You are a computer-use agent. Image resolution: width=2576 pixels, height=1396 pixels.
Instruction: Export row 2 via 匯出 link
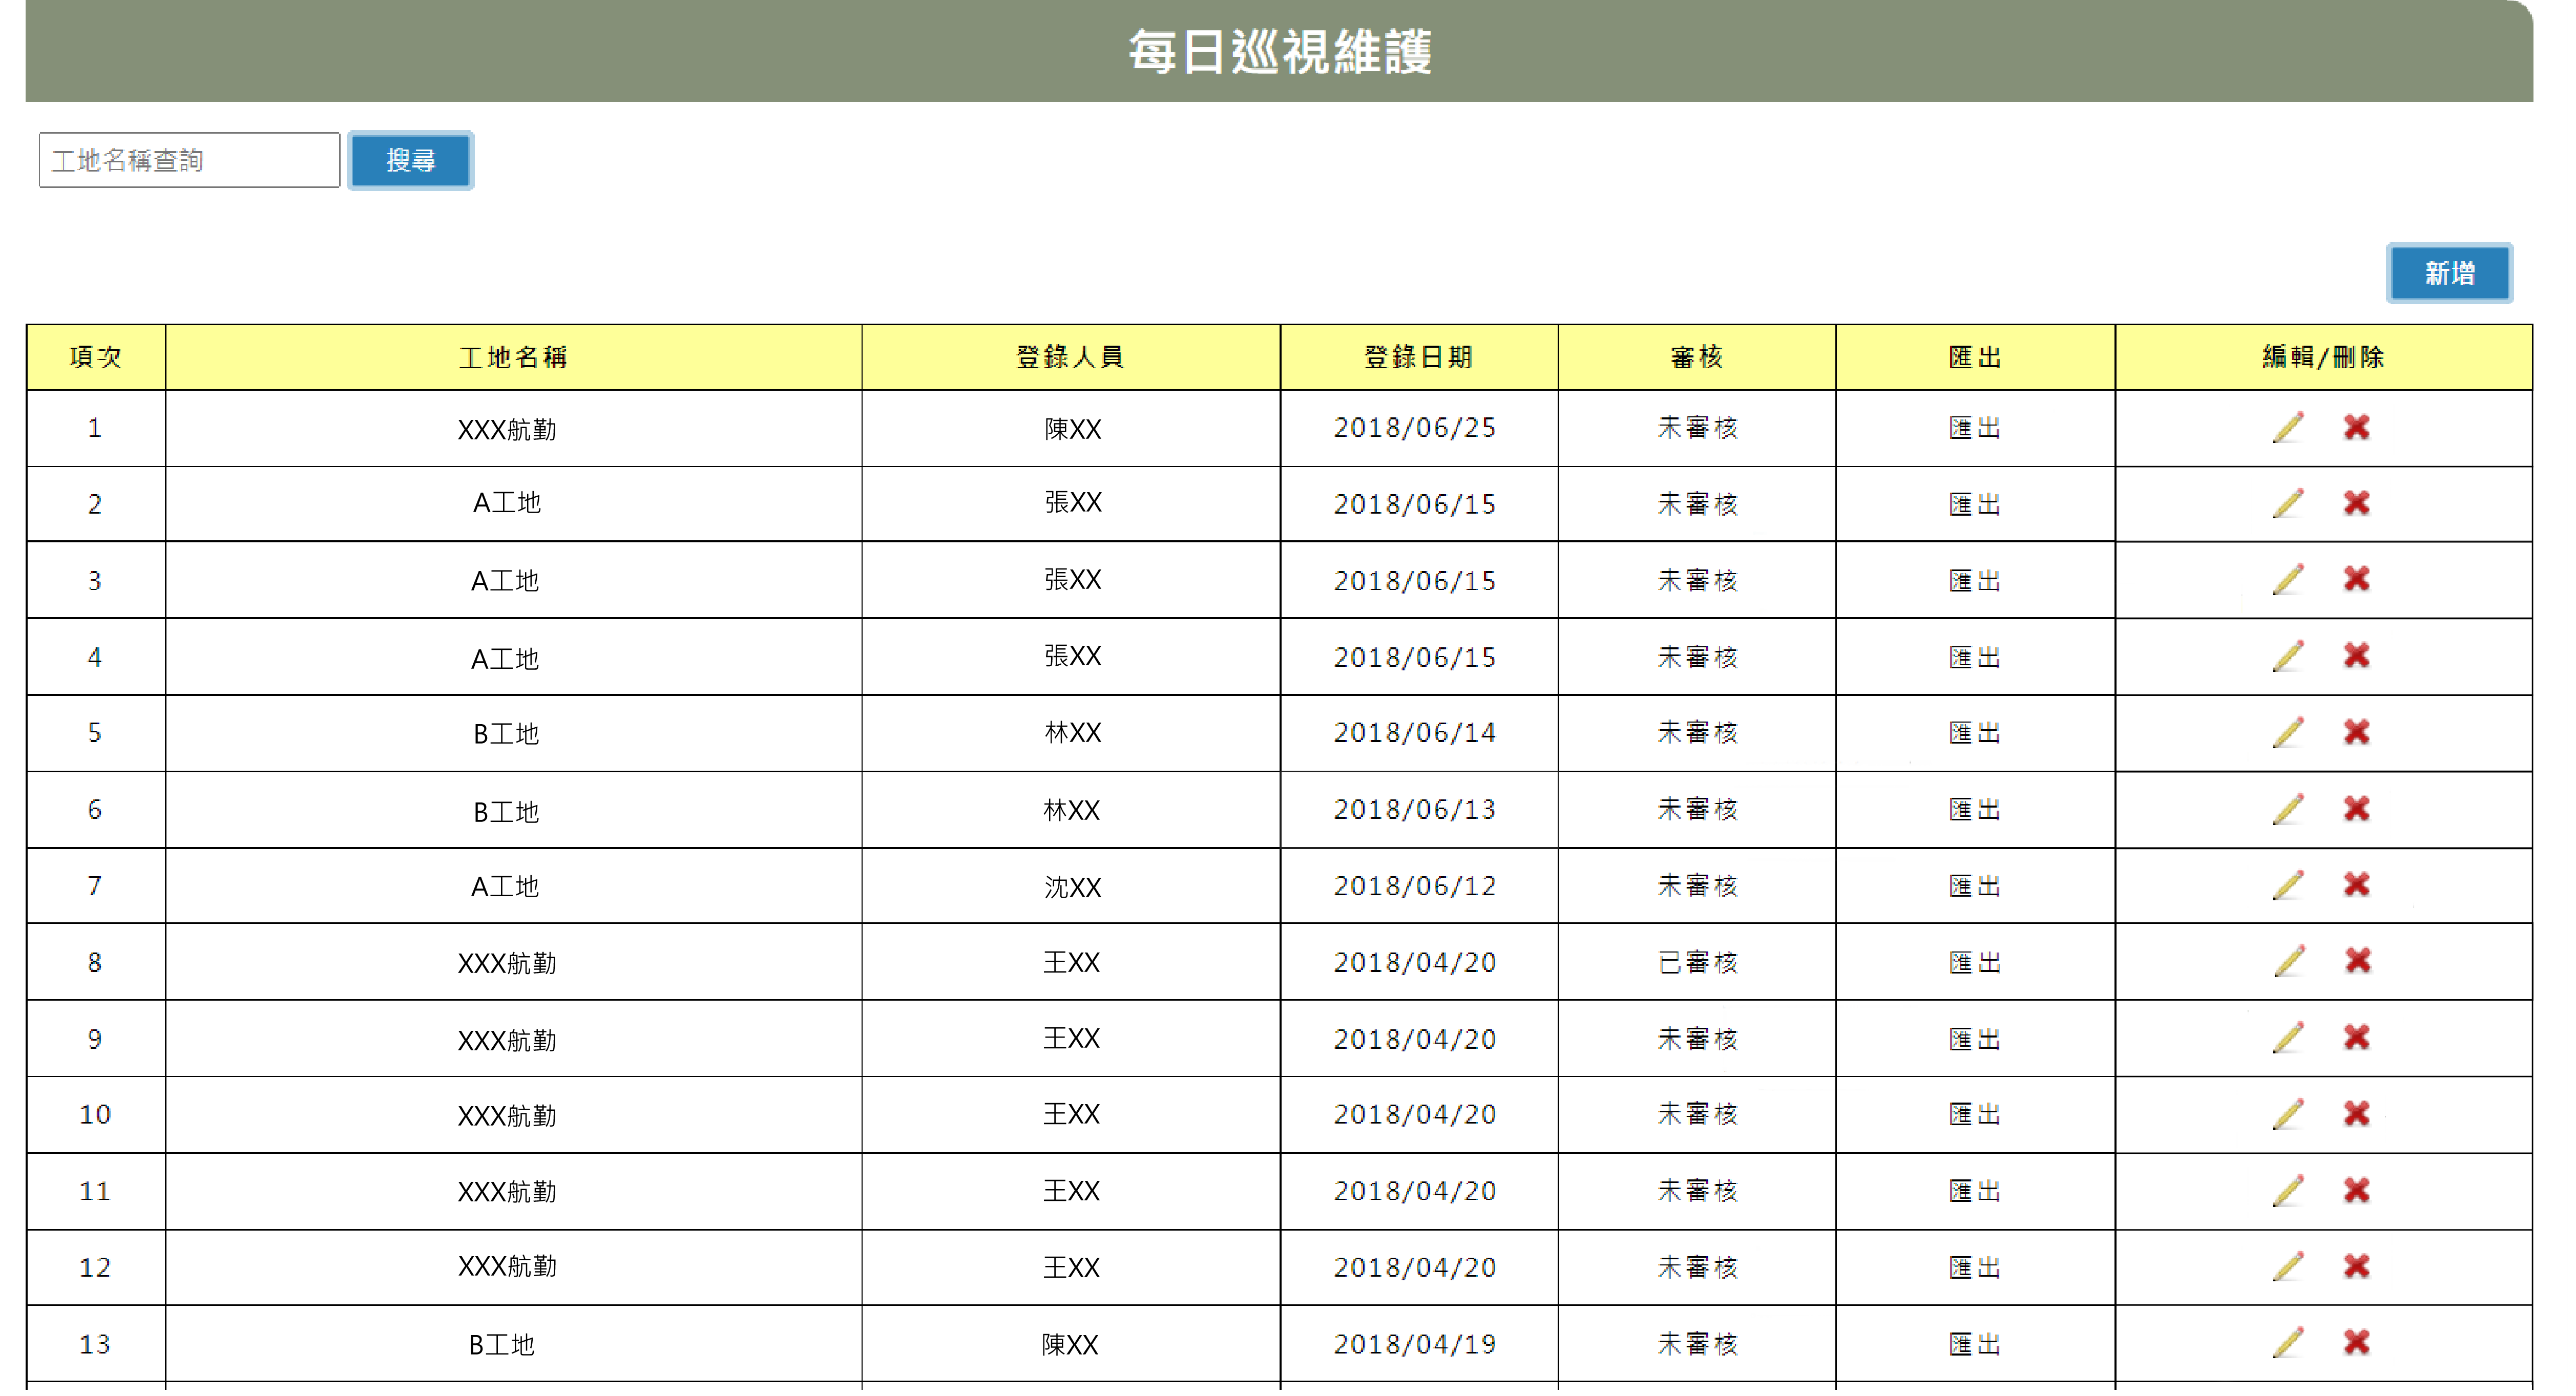[1974, 504]
